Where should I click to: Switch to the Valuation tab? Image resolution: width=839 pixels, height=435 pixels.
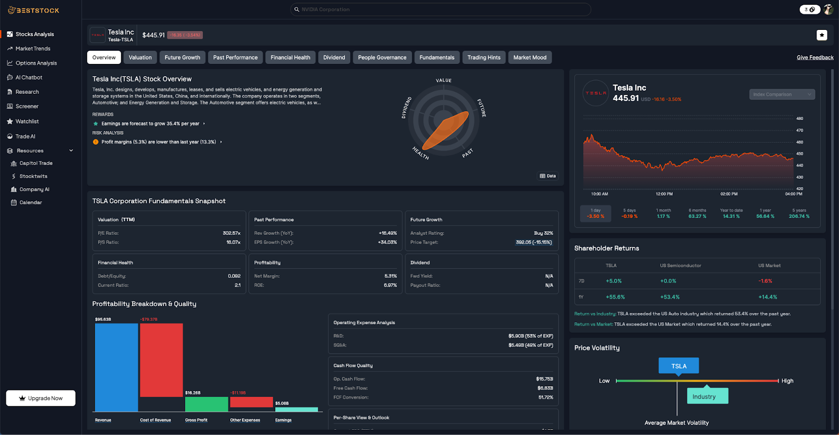coord(140,58)
